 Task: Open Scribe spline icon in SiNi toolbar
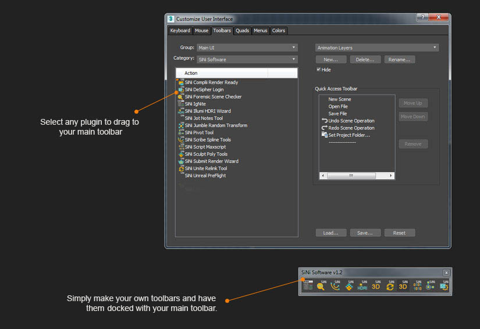(335, 285)
